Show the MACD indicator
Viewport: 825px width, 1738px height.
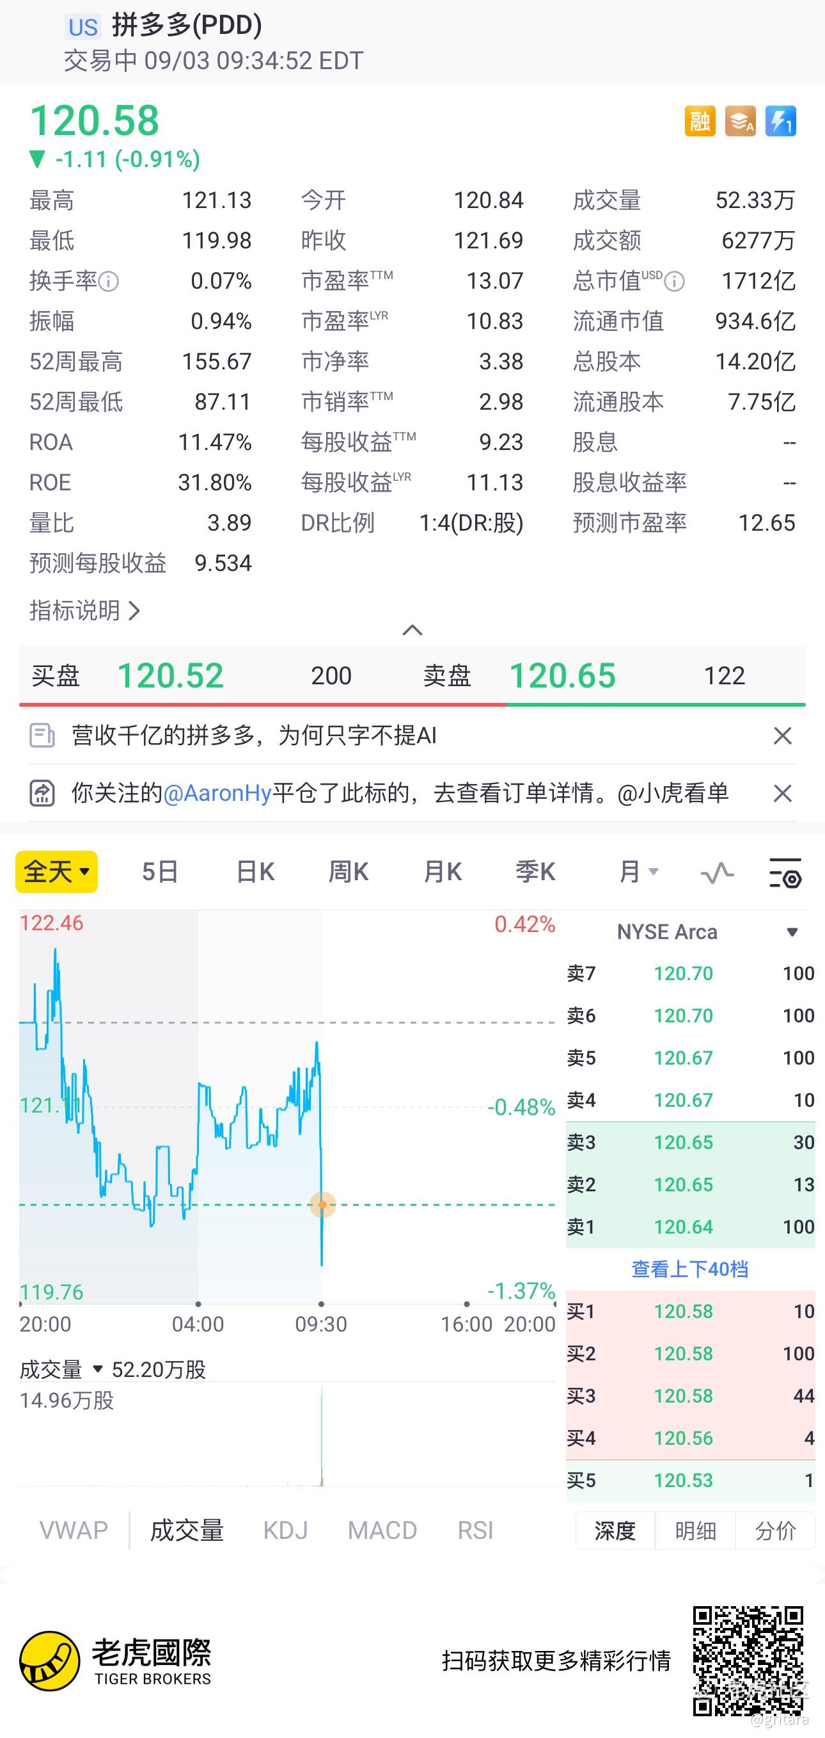coord(382,1529)
